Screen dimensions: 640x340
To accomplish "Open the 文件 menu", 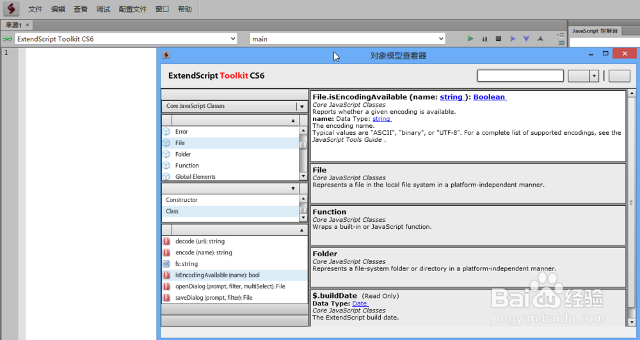I will tap(35, 9).
